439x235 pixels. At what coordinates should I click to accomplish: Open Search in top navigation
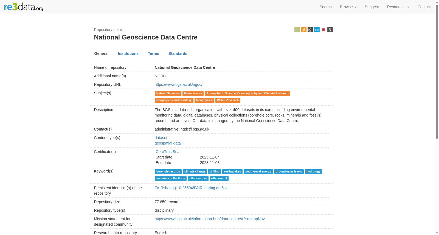(x=325, y=7)
